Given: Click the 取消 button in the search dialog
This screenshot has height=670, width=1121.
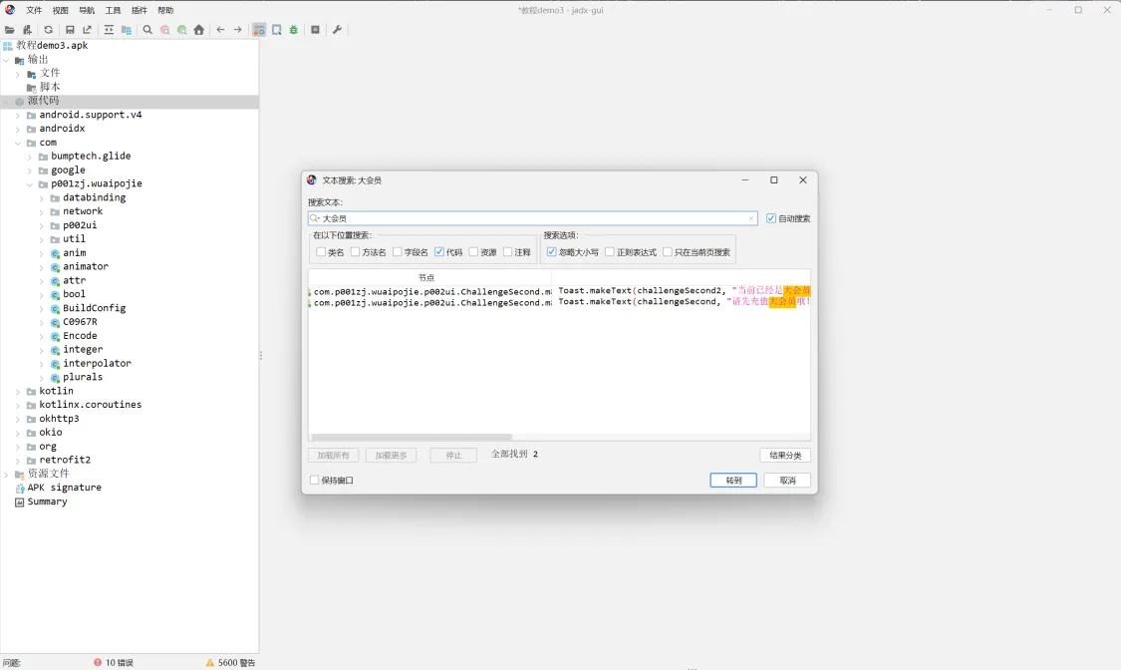Looking at the screenshot, I should tap(787, 480).
